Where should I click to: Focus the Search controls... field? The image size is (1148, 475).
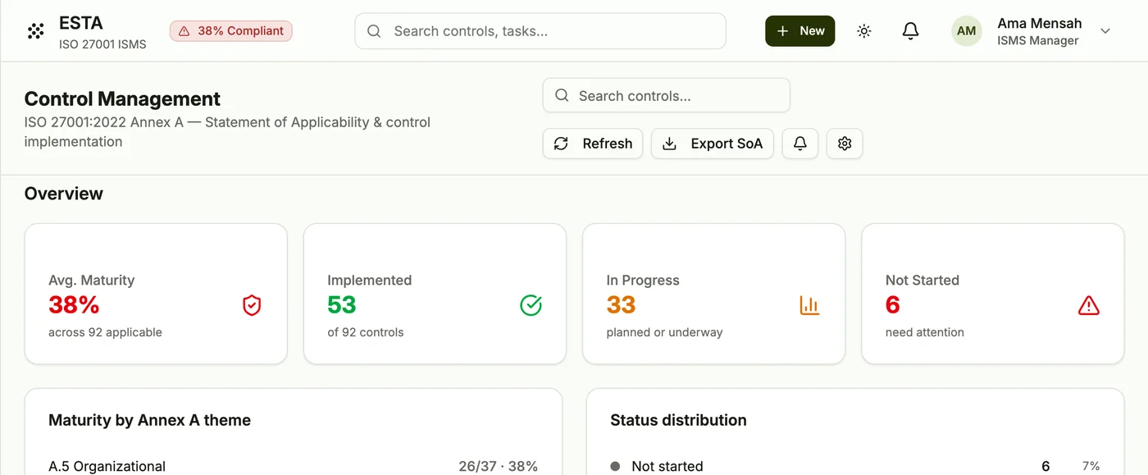[667, 95]
